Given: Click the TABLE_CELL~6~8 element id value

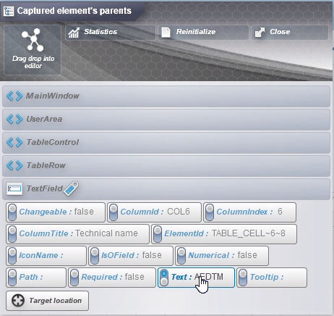Looking at the screenshot, I should tap(249, 233).
